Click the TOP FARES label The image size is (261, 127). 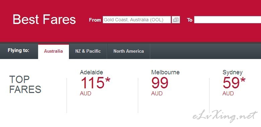click(x=25, y=84)
